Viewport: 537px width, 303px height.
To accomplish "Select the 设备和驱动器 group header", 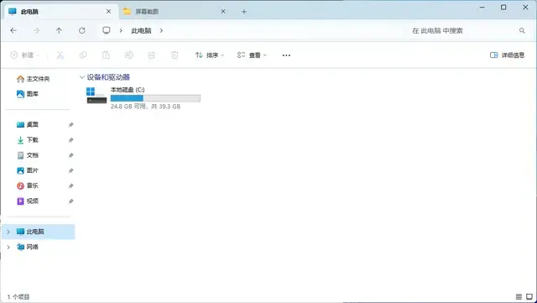I will (x=108, y=77).
